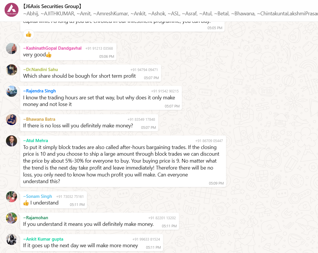
Task: Open phone number +91 83549 17848
Action: 141,120
